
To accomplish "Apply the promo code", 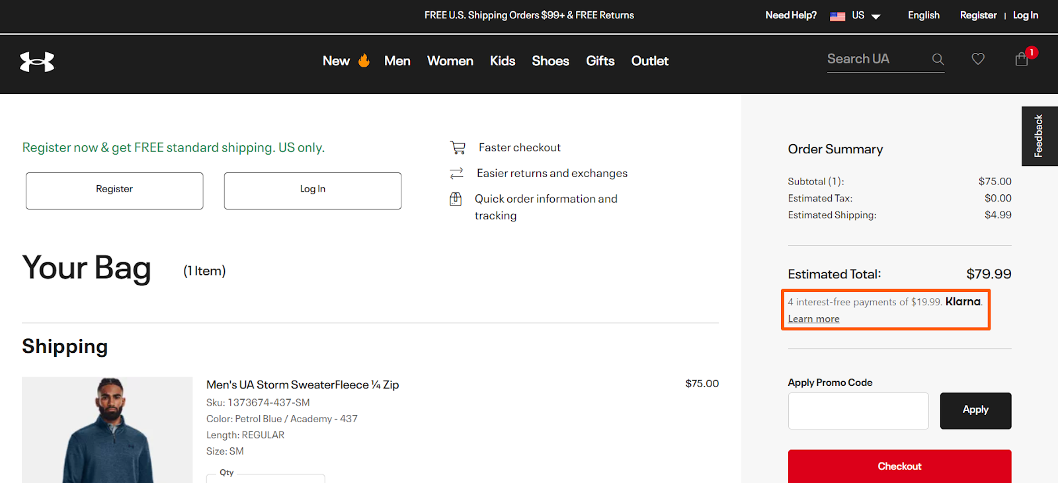I will point(975,410).
